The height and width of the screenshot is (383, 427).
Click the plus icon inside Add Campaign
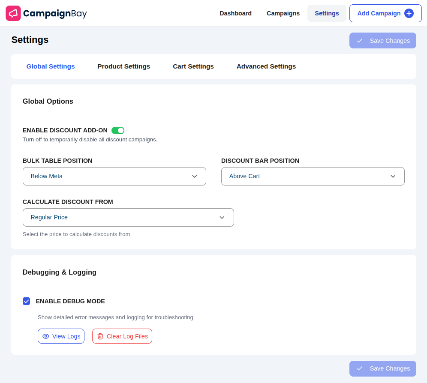coord(409,13)
